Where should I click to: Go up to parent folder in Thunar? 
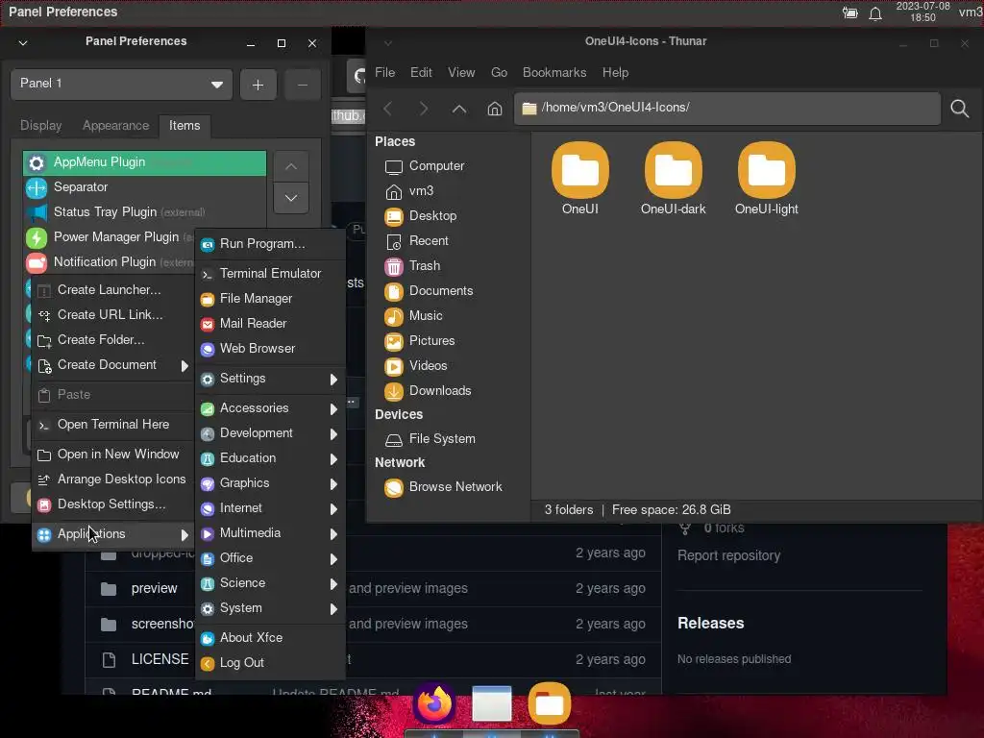(458, 109)
